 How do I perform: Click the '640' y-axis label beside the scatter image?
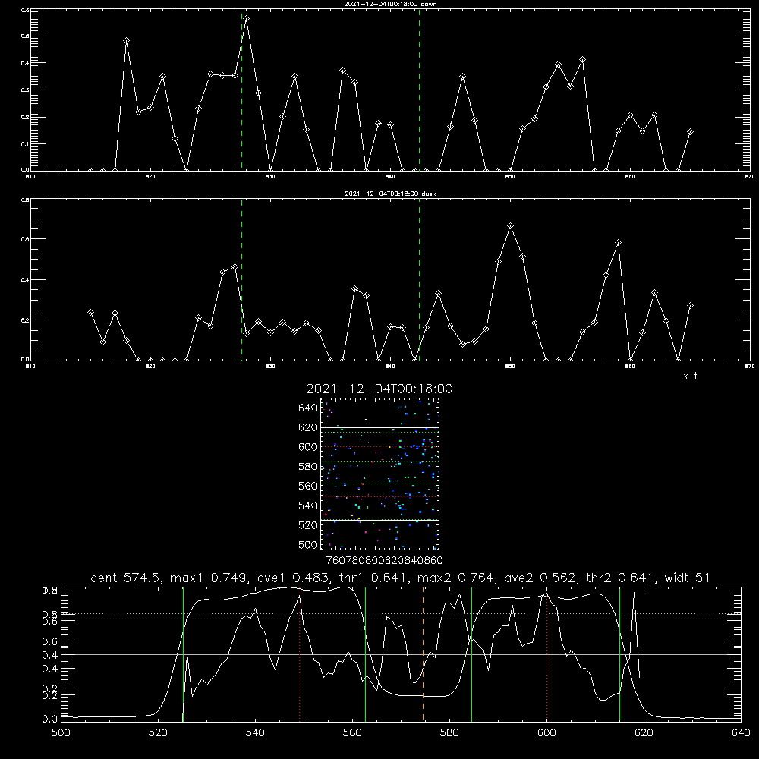[308, 408]
